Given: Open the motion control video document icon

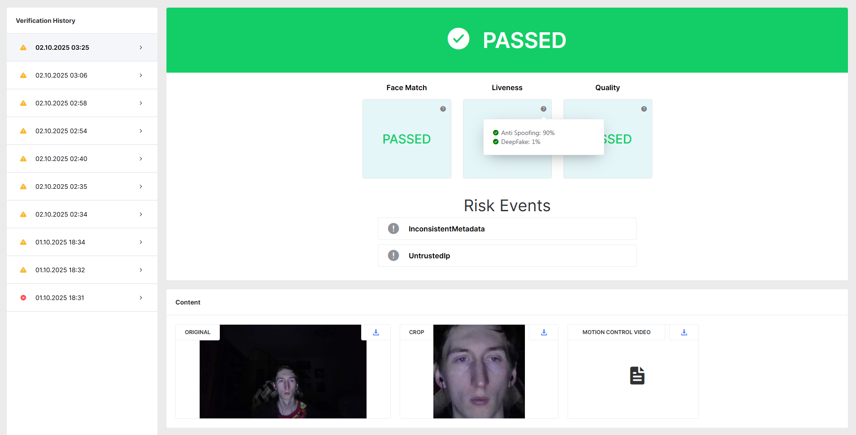Looking at the screenshot, I should point(637,376).
